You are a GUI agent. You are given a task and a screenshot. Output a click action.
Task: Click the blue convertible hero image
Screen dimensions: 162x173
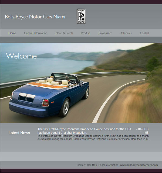[x=81, y=83]
